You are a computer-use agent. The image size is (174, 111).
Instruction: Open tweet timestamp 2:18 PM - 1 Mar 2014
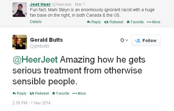tap(31, 103)
